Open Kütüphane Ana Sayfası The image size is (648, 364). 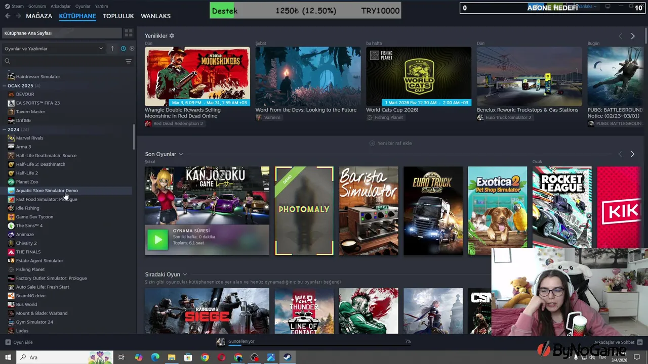61,33
